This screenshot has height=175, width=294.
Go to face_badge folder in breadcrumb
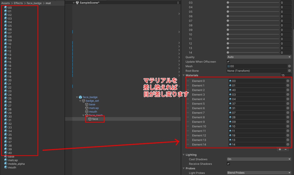pos(34,3)
